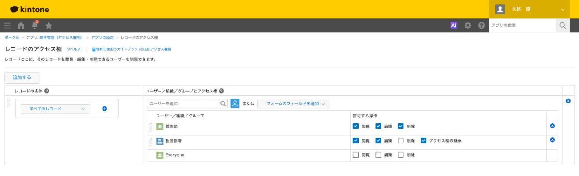Go to the portal home icon
The image size is (579, 176).
21,26
